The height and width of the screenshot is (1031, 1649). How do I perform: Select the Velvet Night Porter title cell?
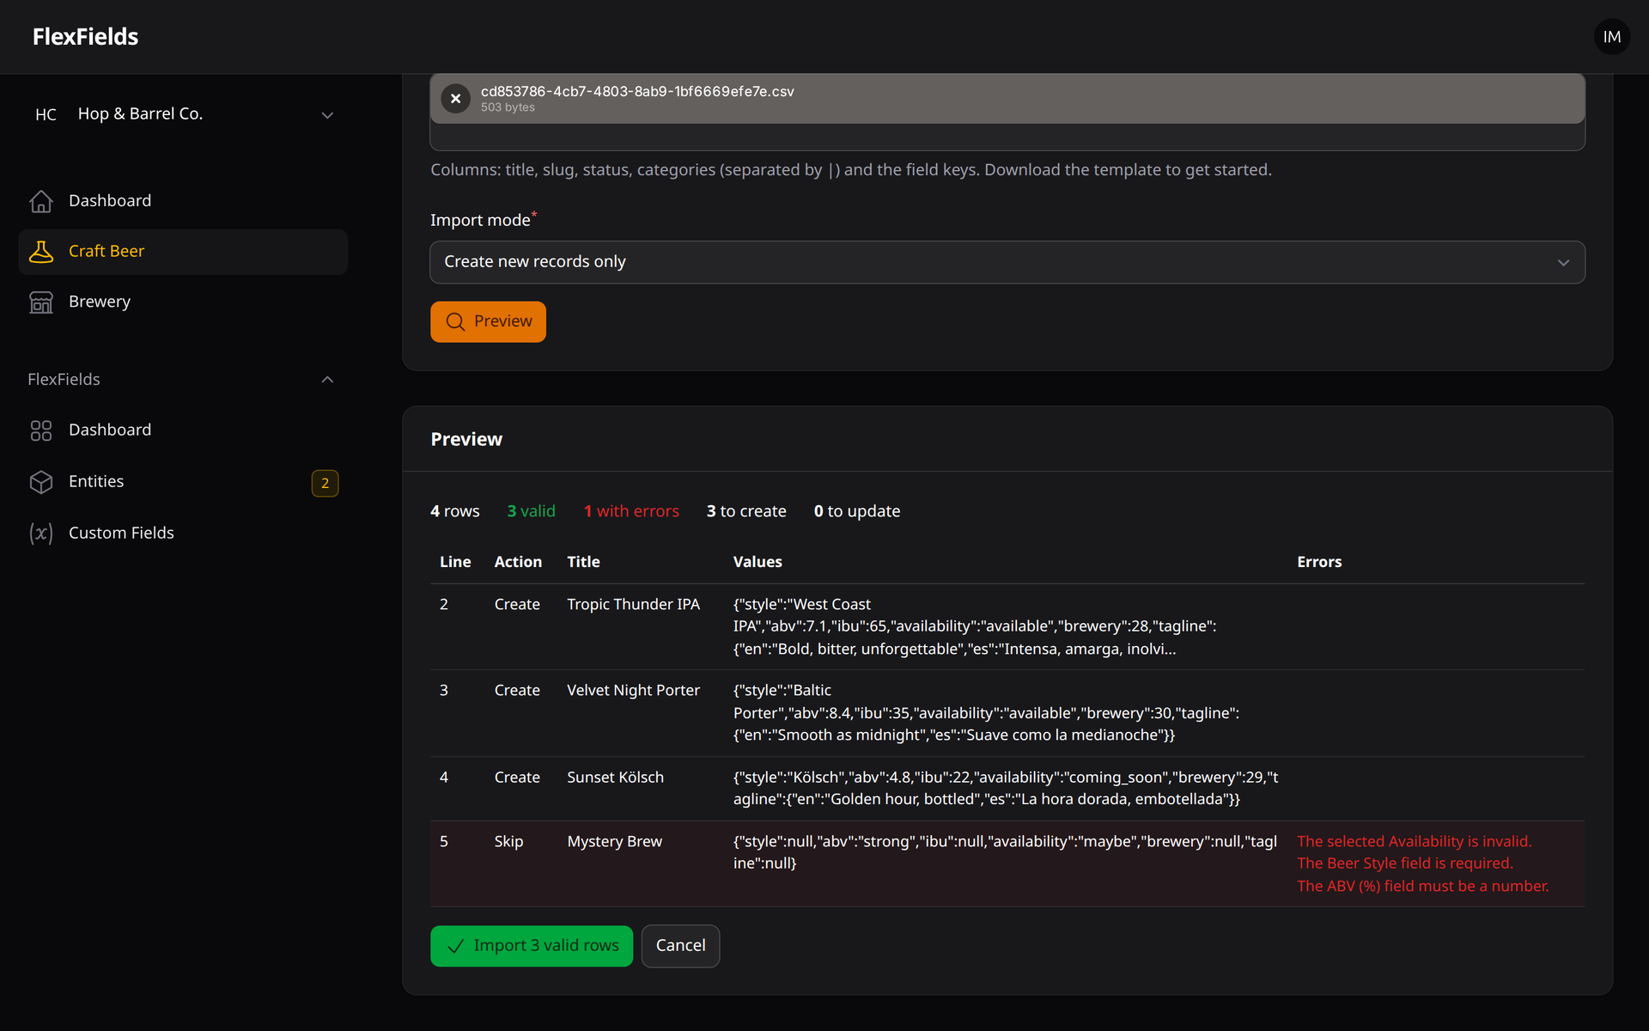[x=633, y=691]
